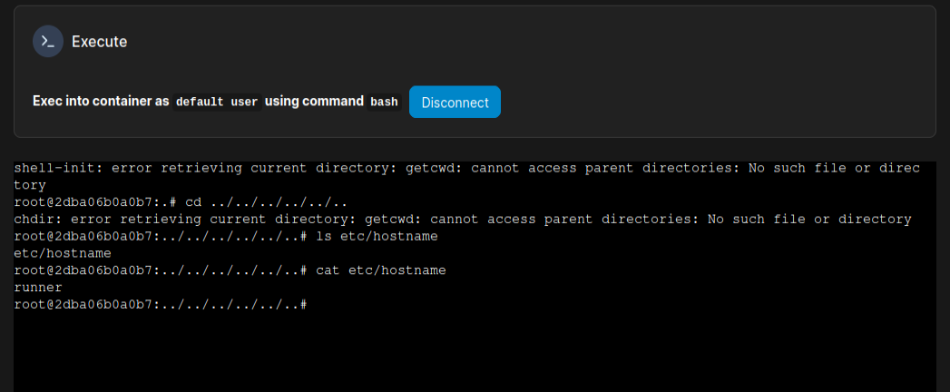Click 'No such file or directory' in chdir line

pos(809,219)
